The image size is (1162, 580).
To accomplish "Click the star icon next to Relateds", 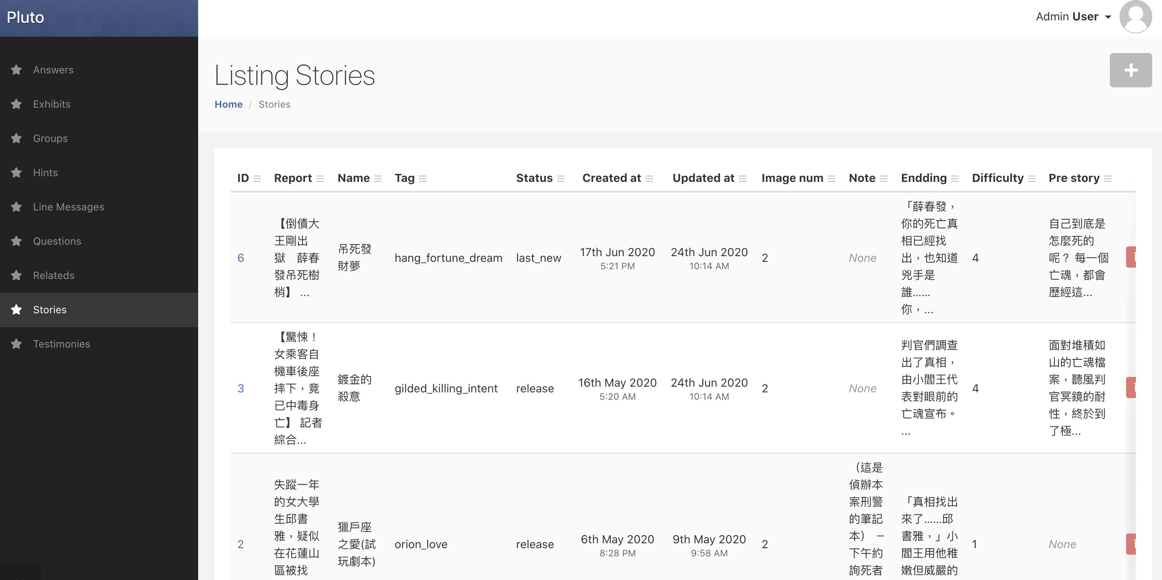I will [x=16, y=275].
